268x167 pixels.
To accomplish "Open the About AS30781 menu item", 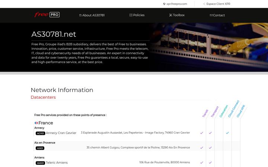I will click(92, 15).
